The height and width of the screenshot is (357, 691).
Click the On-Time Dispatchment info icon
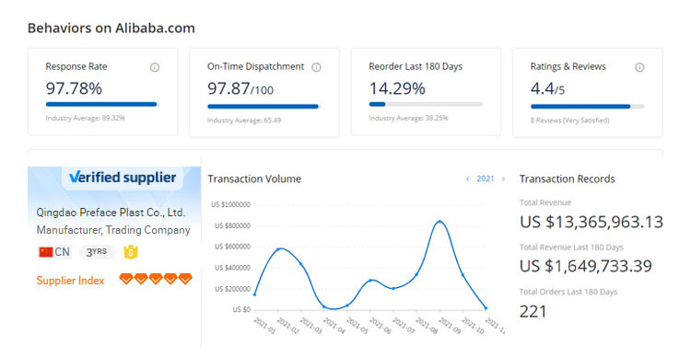click(x=316, y=67)
